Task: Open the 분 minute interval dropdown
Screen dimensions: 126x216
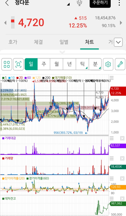Action: click(95, 64)
